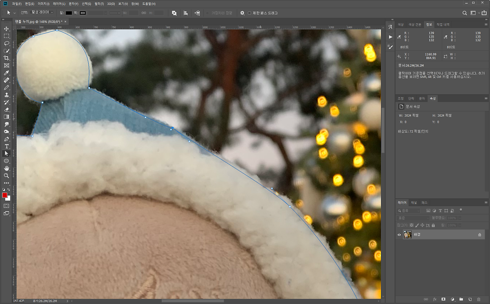
Task: Add a layer mask from Layers panel
Action: (443, 299)
